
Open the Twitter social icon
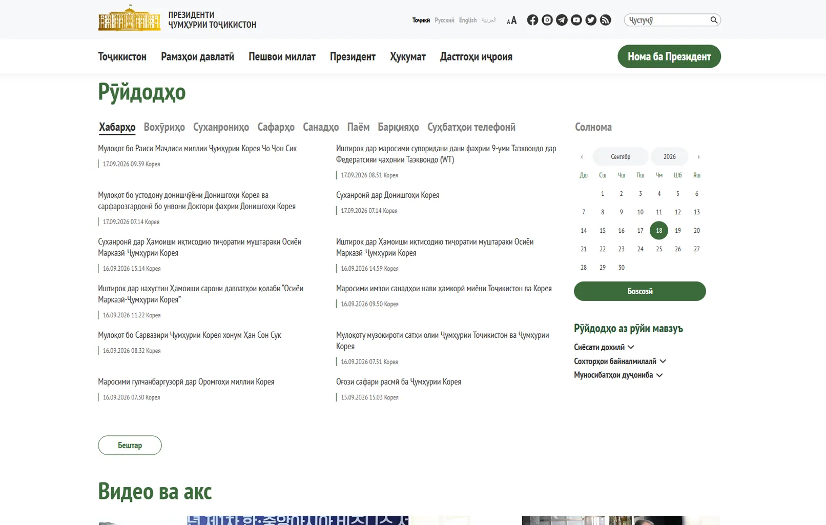[x=591, y=20]
